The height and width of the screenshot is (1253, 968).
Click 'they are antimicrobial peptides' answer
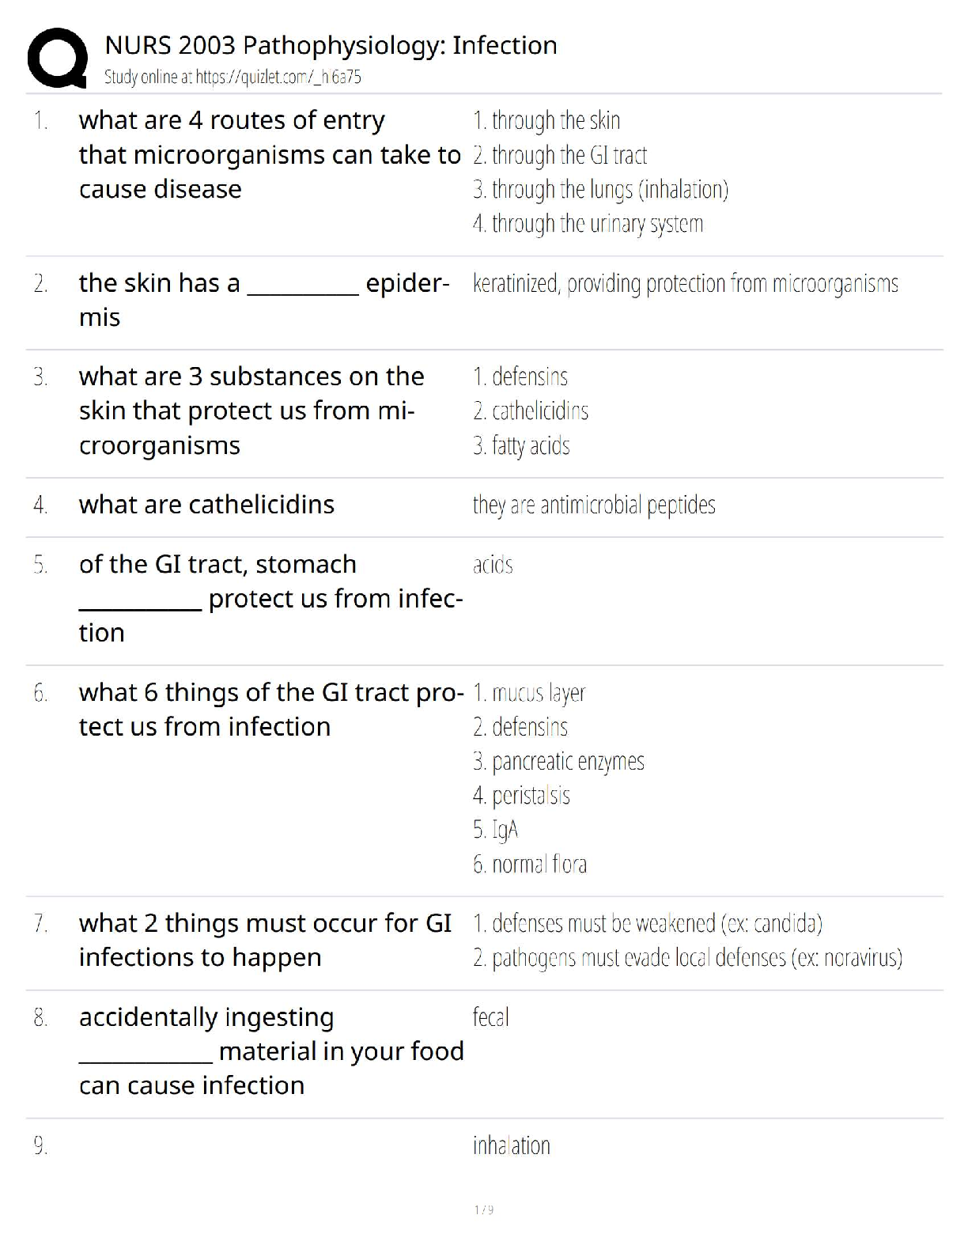(594, 505)
